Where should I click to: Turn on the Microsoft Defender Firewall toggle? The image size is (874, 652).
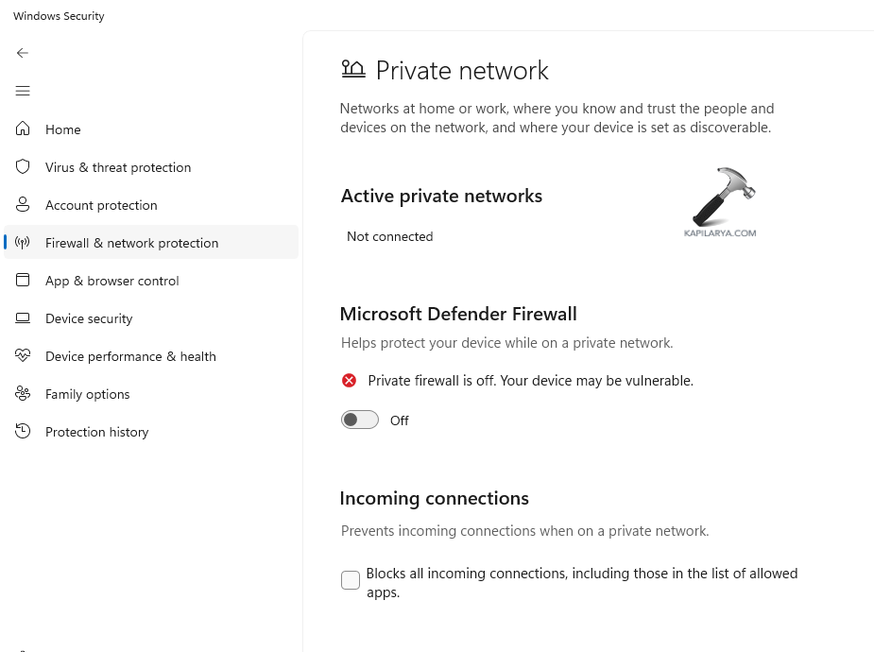[x=359, y=420]
